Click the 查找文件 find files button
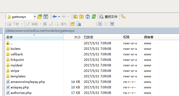Image resolution: width=179 pixels, height=96 pixels. click(x=108, y=17)
